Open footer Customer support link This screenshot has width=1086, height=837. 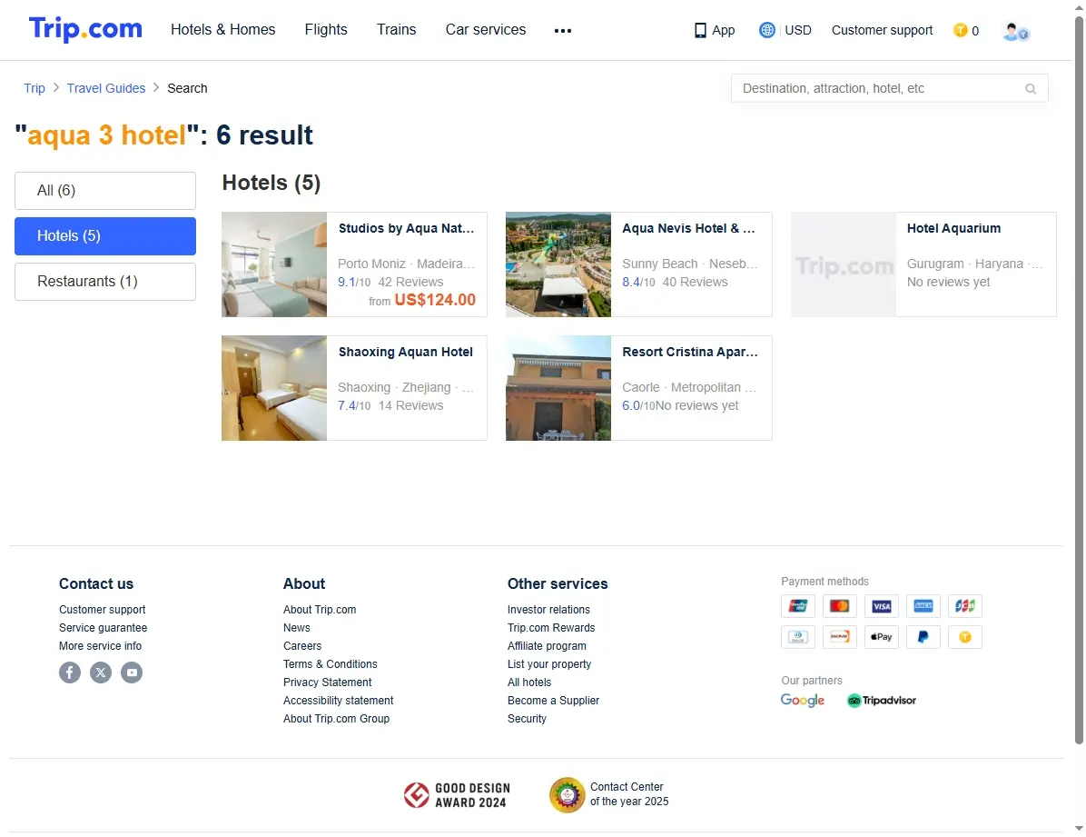(103, 610)
